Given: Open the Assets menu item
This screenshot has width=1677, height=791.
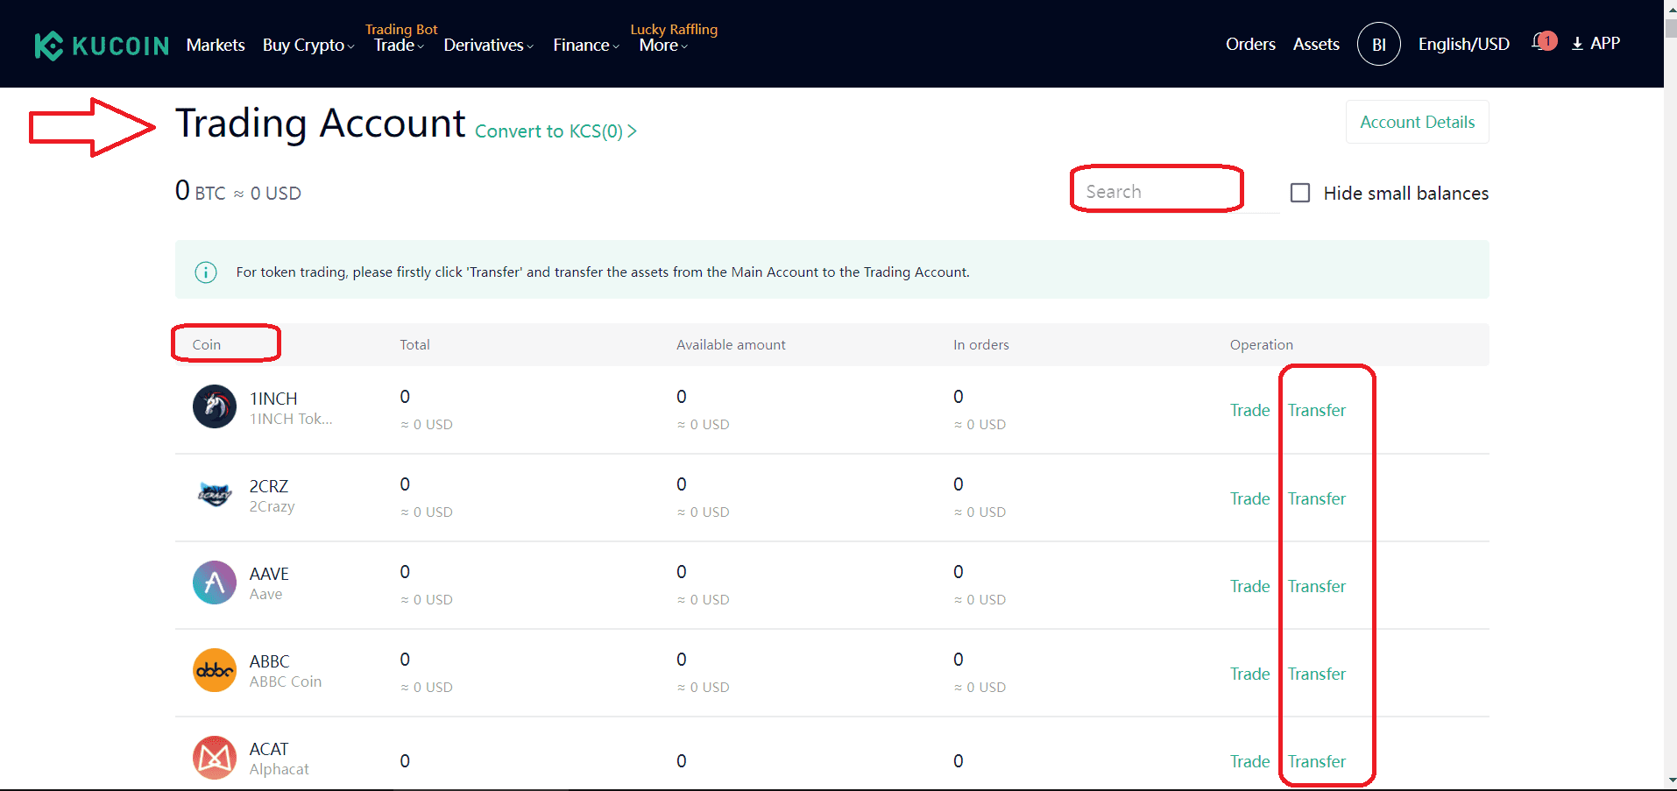Looking at the screenshot, I should pyautogui.click(x=1316, y=44).
